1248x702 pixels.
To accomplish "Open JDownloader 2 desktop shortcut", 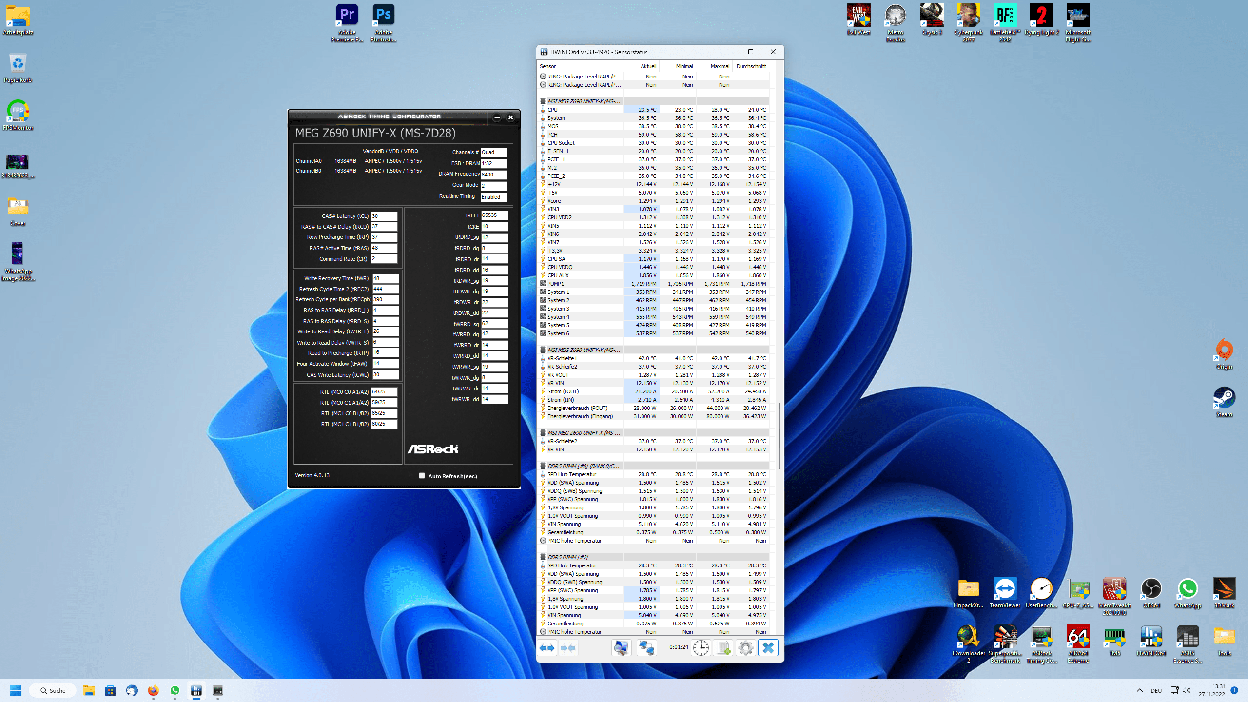I will tap(969, 644).
